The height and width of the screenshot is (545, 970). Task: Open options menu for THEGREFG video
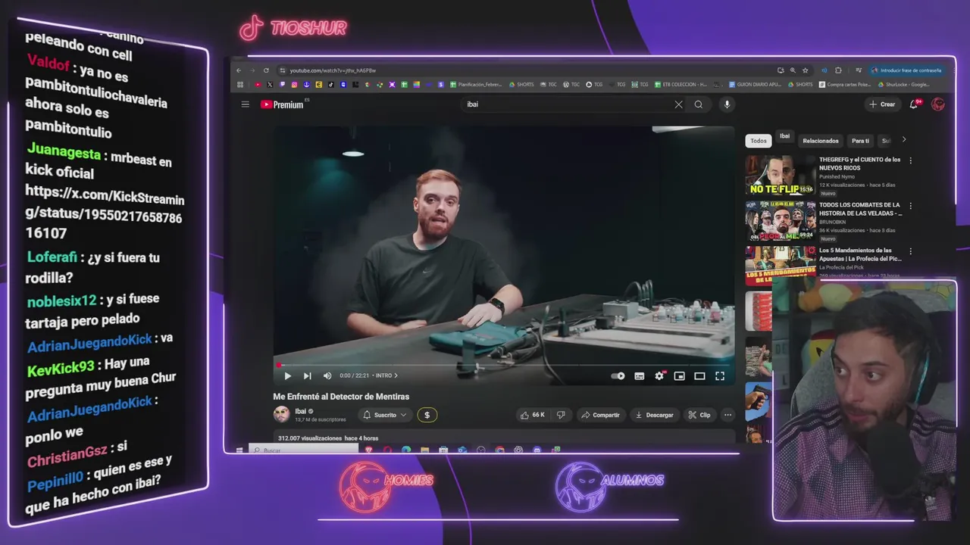click(x=910, y=160)
